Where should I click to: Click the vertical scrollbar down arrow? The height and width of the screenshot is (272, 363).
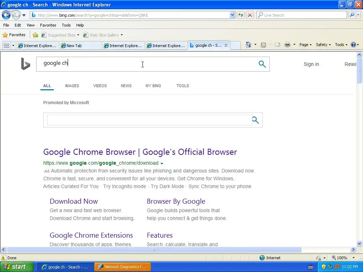(x=359, y=243)
